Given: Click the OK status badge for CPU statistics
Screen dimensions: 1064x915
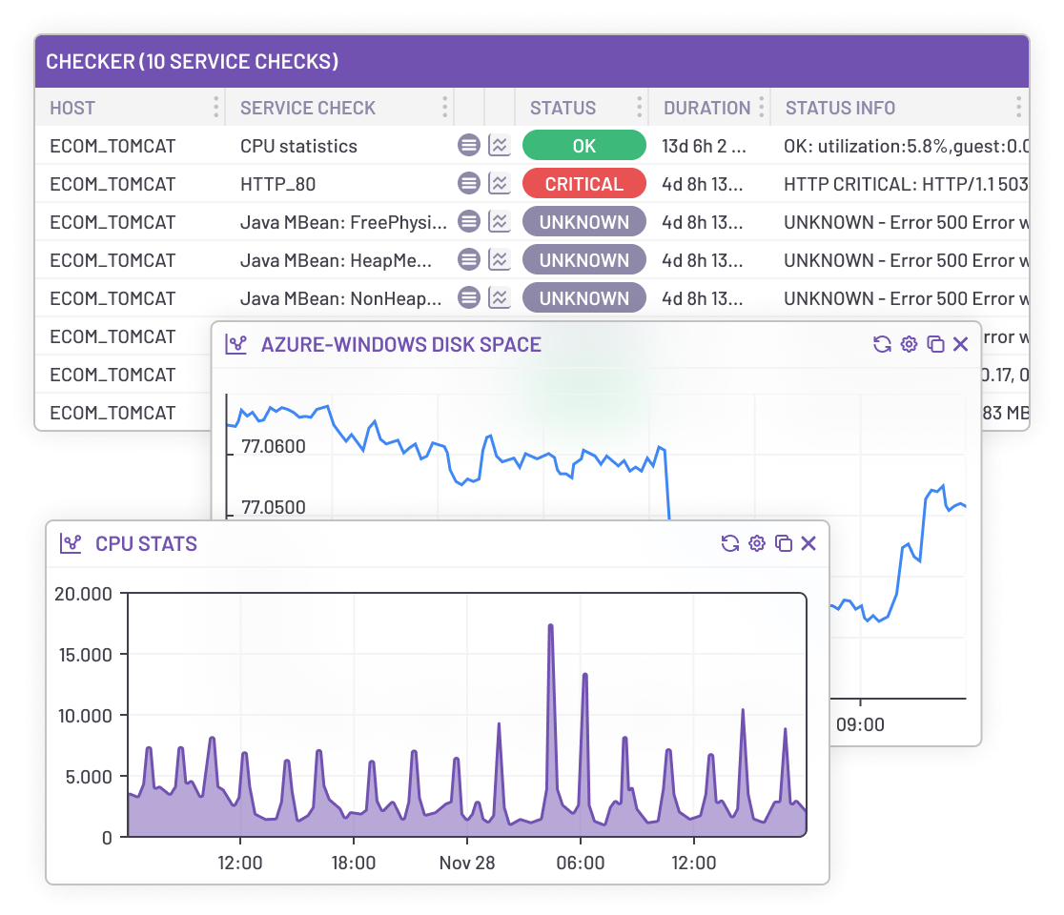Looking at the screenshot, I should (584, 145).
